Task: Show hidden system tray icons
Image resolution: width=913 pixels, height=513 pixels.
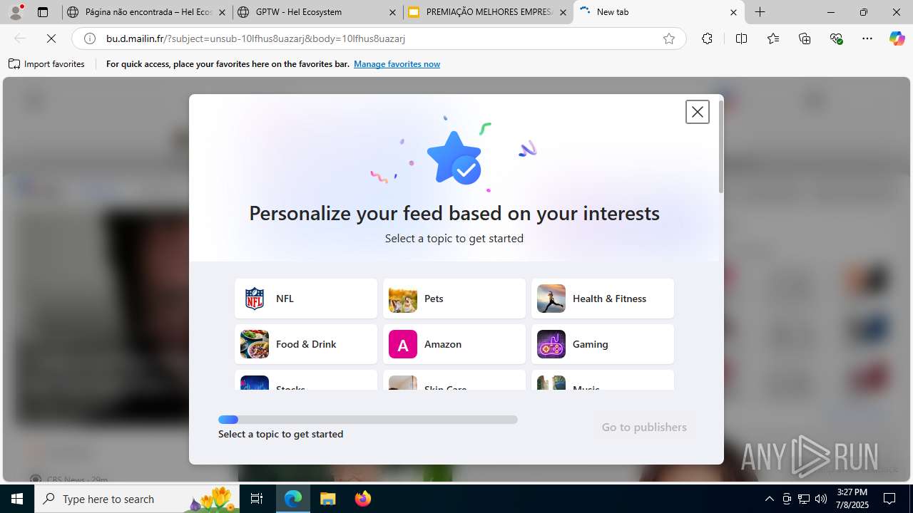Action: point(769,499)
